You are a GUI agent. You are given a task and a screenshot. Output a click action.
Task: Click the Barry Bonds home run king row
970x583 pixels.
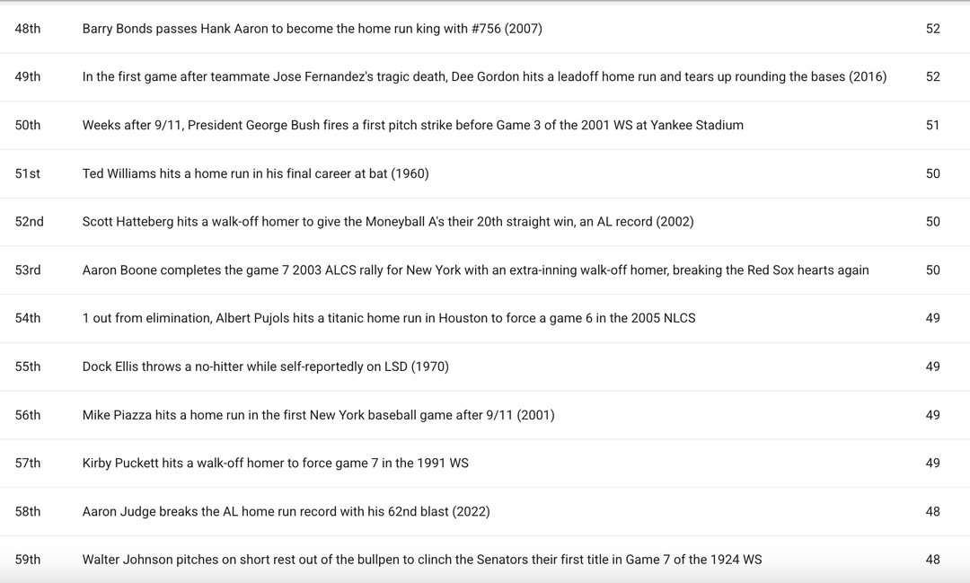pos(312,29)
